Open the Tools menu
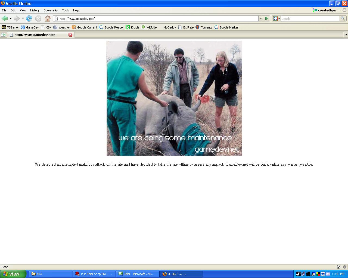Image resolution: width=348 pixels, height=278 pixels. click(66, 10)
